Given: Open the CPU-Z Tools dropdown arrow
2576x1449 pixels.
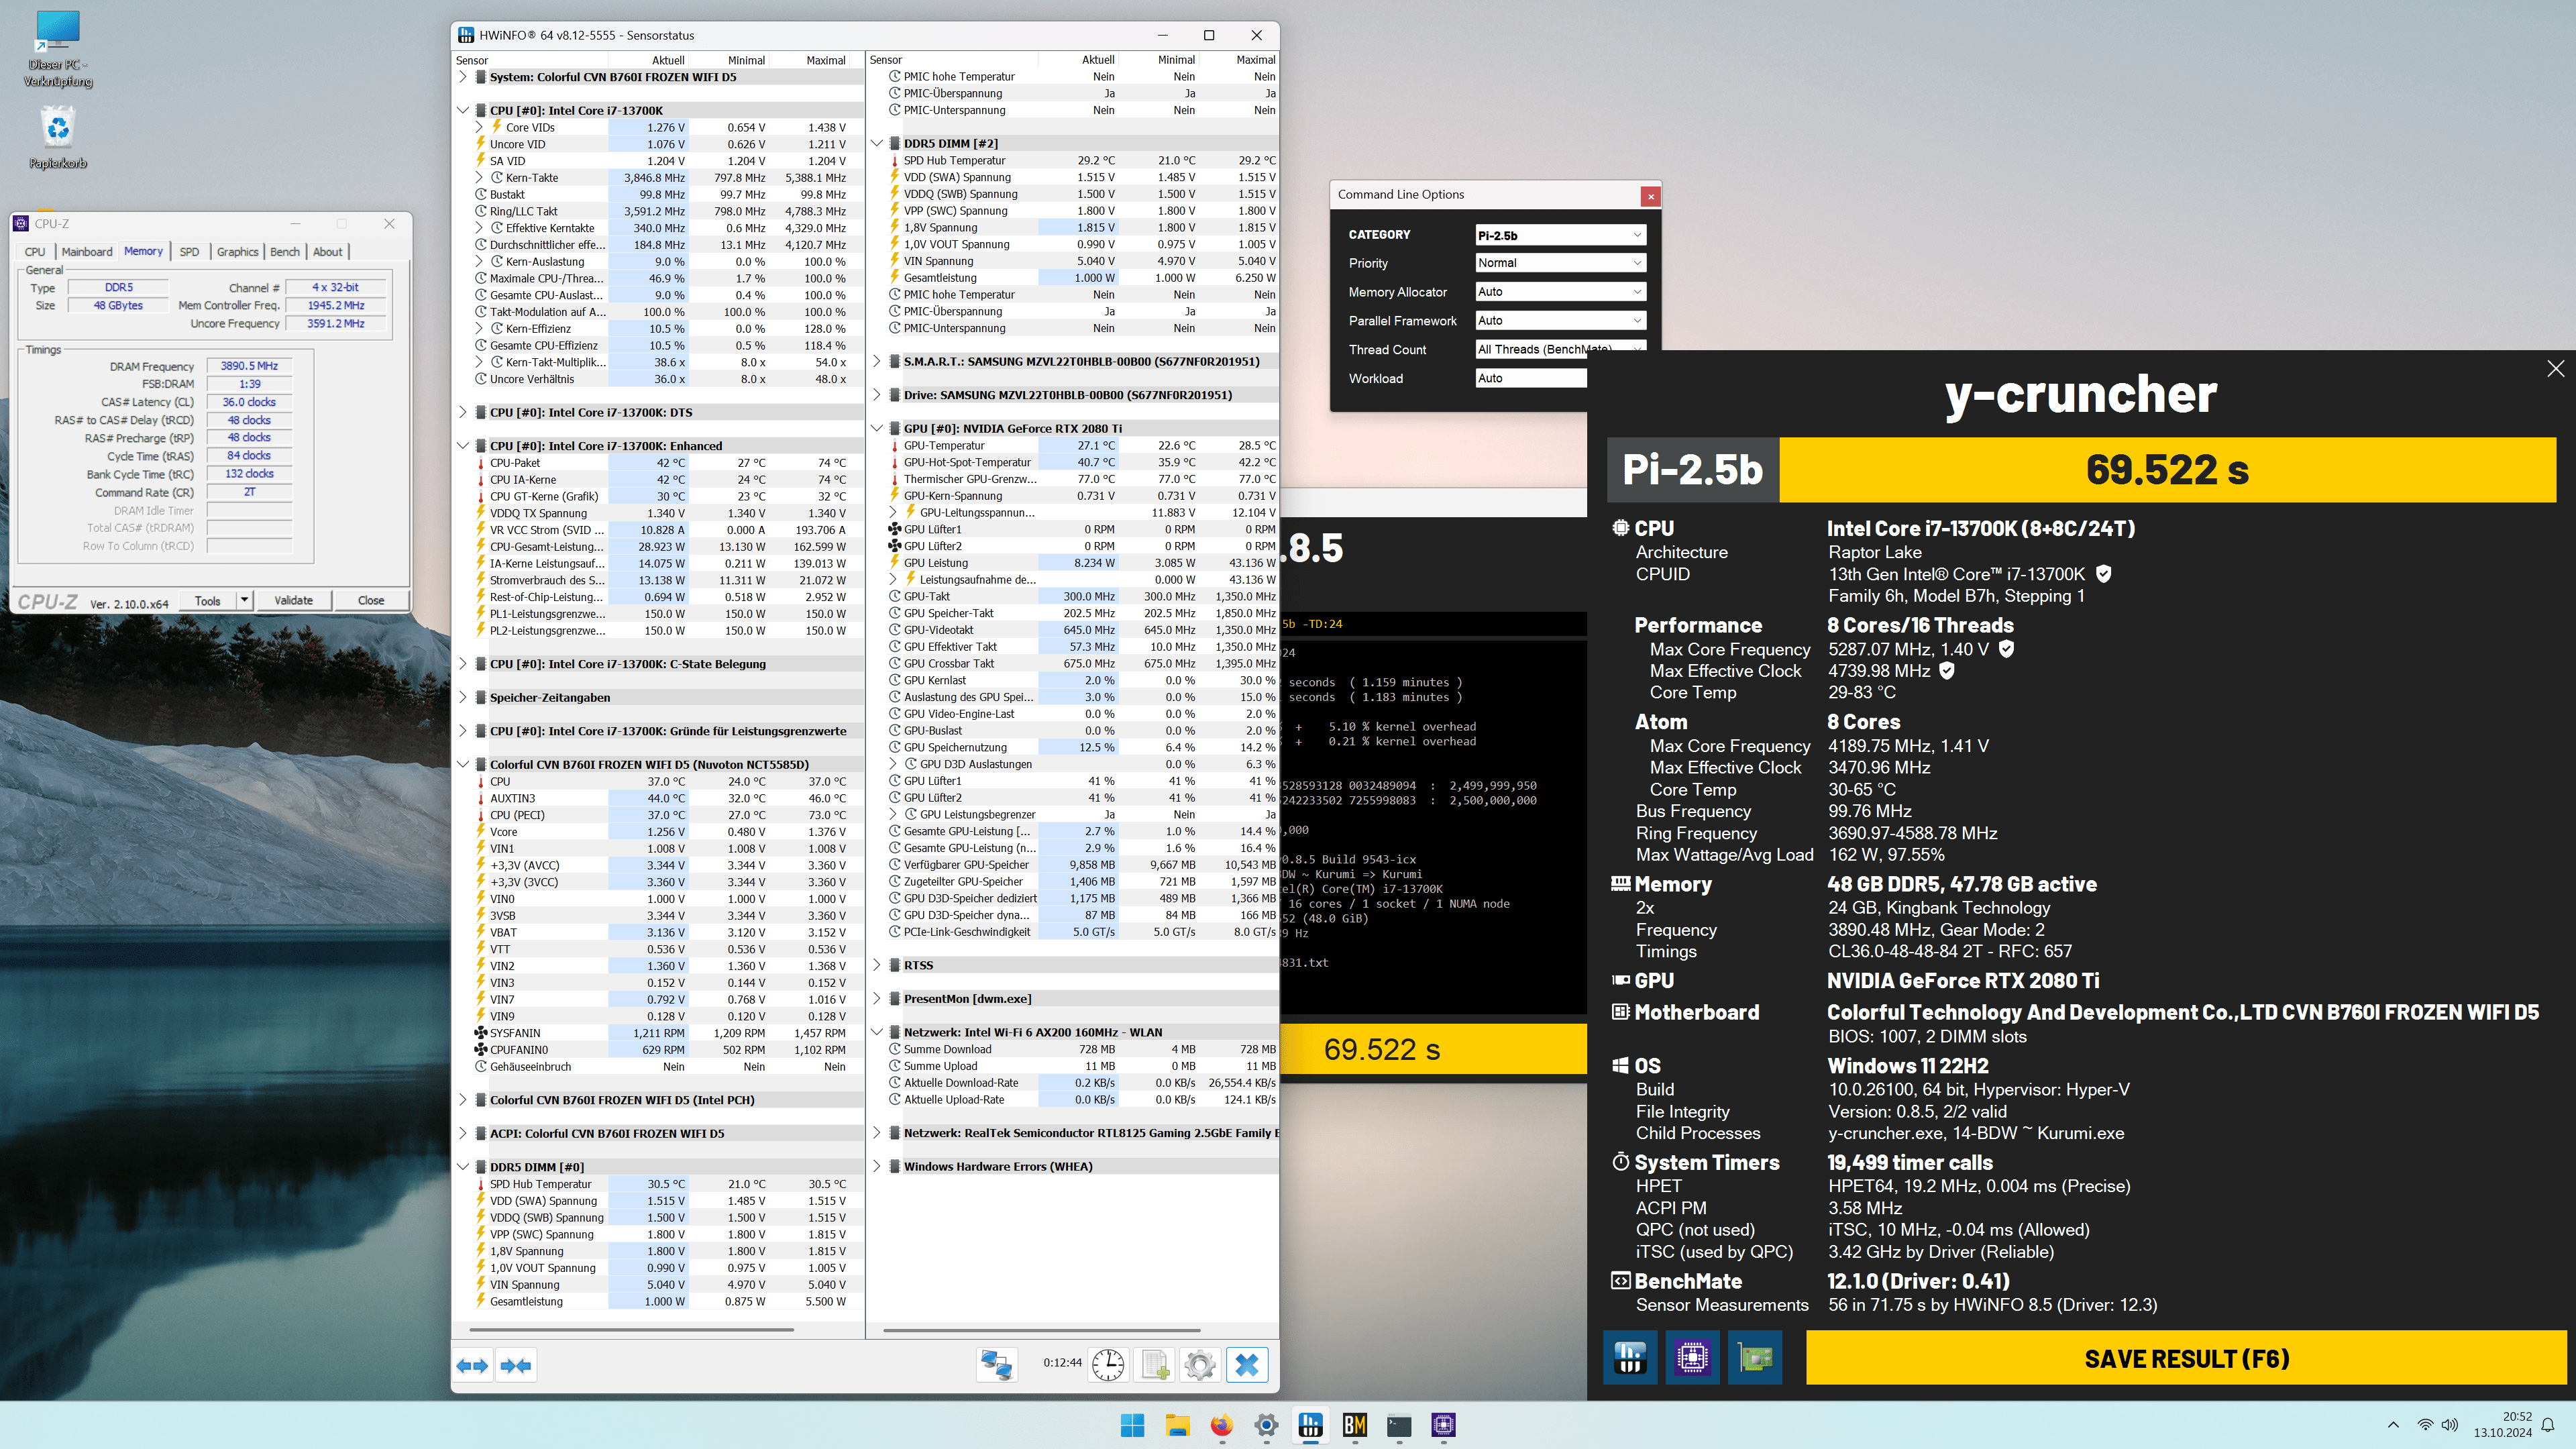Looking at the screenshot, I should [243, 600].
